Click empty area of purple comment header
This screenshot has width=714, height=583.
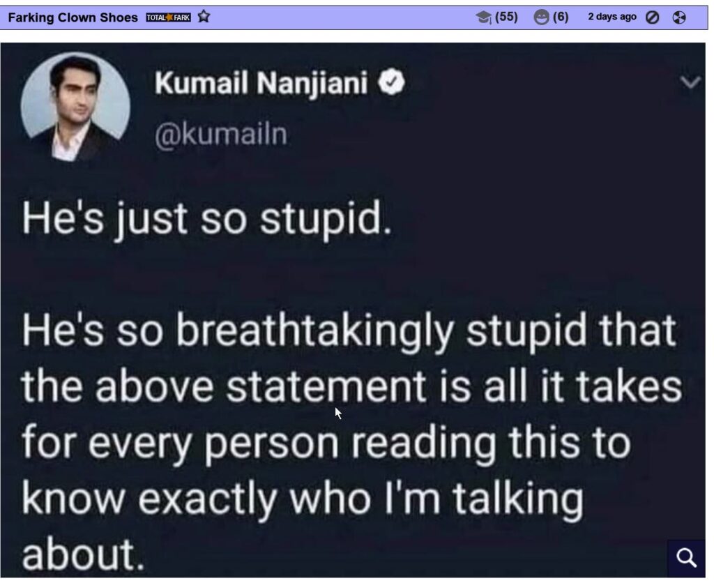tap(335, 17)
